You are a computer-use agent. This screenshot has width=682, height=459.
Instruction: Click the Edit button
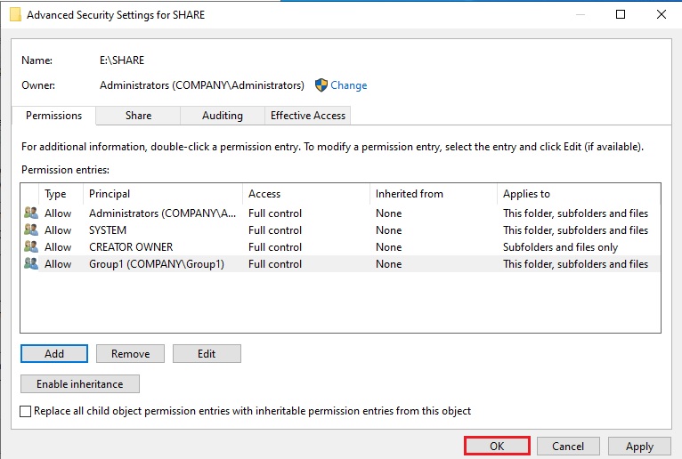click(x=207, y=353)
